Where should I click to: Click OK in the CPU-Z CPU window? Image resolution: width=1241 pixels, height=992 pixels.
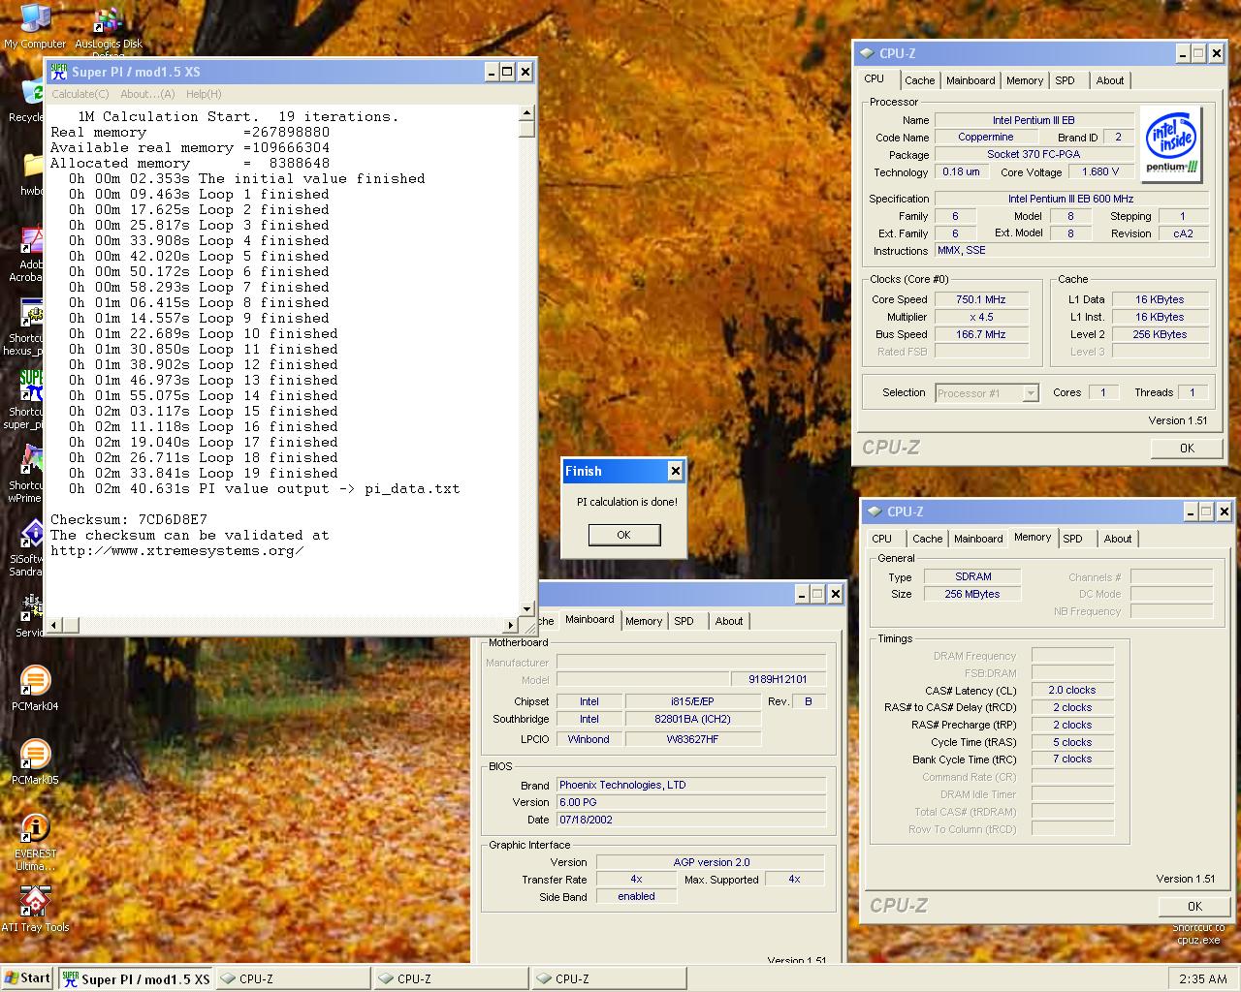[x=1187, y=448]
